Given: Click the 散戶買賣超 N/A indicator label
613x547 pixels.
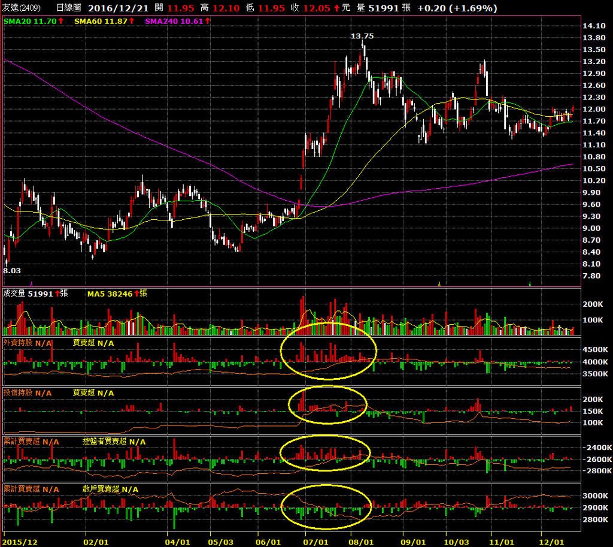Looking at the screenshot, I should (110, 489).
